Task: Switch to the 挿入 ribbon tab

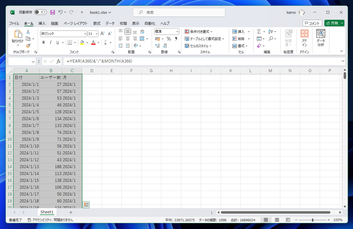Action: [42, 23]
